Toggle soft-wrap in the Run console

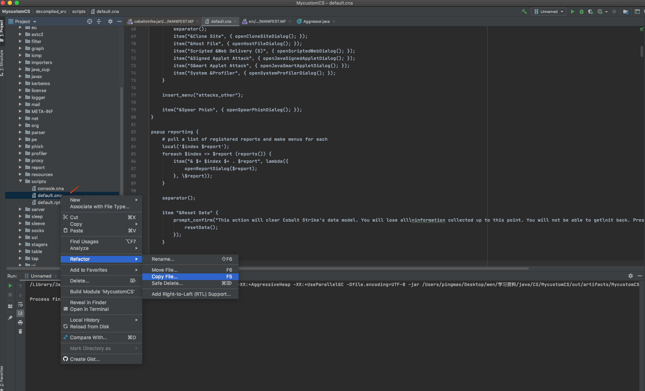(20, 304)
